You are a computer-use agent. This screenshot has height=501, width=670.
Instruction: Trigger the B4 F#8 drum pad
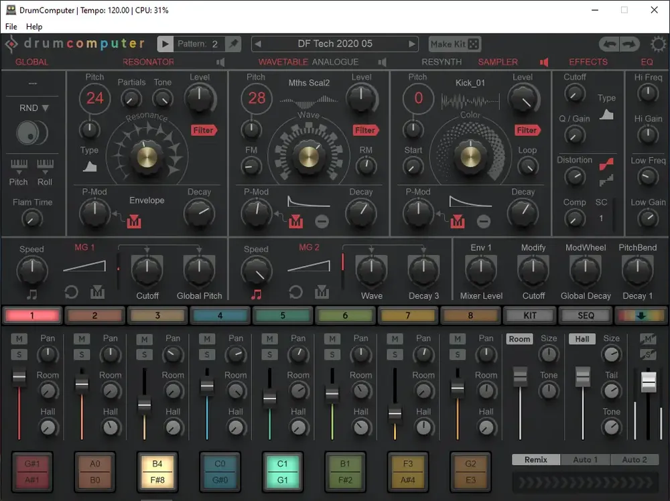[x=157, y=472]
